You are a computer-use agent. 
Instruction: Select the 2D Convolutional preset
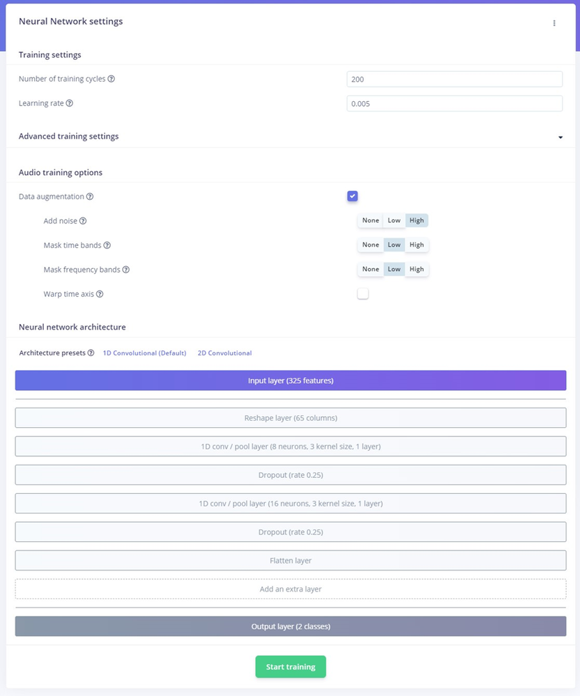224,353
